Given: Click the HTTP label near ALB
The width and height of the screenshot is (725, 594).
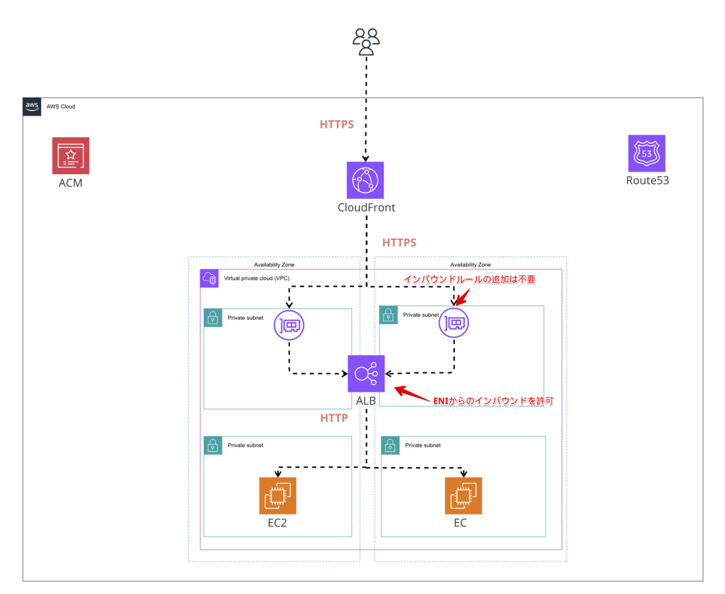Looking at the screenshot, I should pyautogui.click(x=334, y=418).
